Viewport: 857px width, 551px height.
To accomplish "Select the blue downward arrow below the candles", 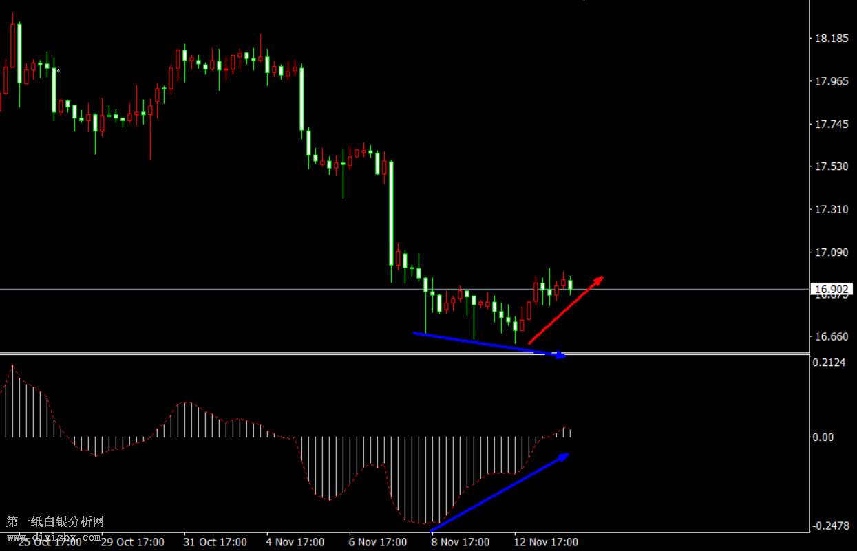I will [489, 344].
